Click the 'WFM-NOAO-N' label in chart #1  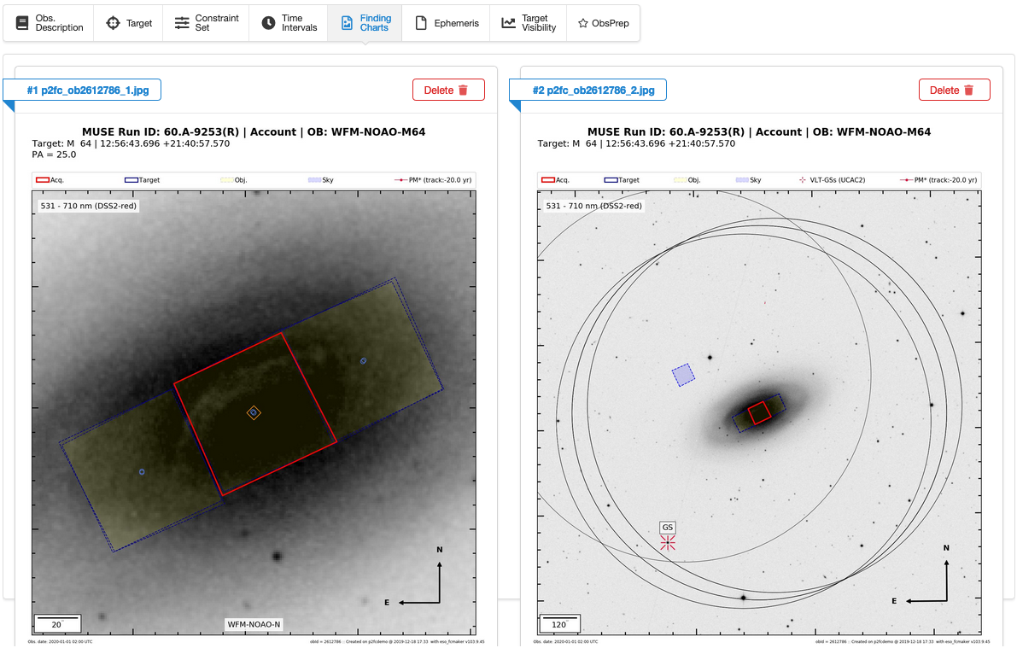[254, 624]
